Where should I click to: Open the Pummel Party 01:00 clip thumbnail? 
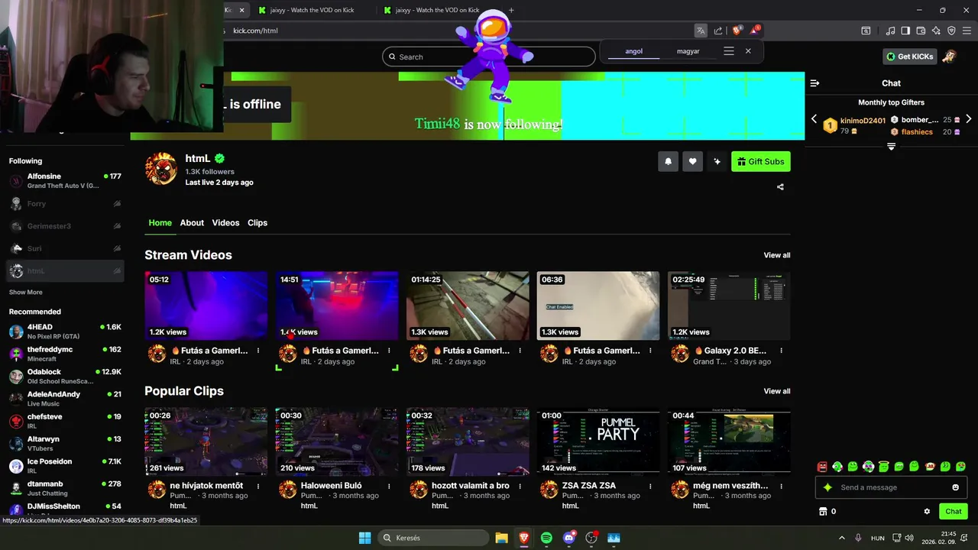pyautogui.click(x=598, y=442)
